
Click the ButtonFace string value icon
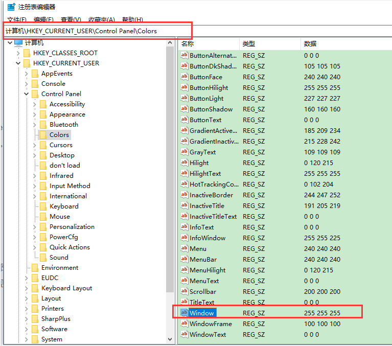point(185,77)
